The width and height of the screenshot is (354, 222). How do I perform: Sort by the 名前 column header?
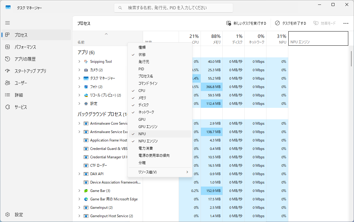[108, 38]
